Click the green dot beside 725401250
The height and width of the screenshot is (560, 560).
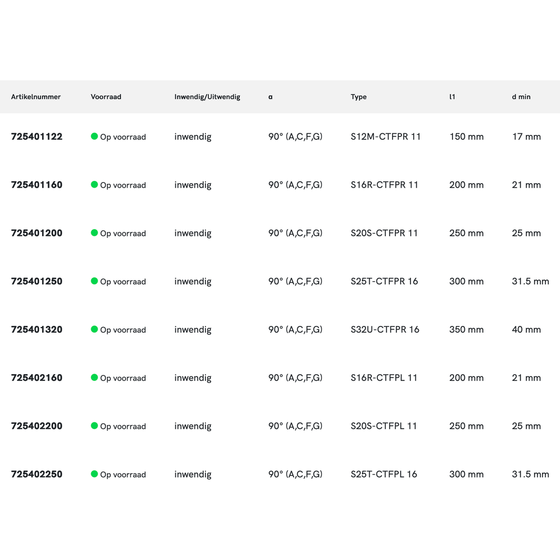pyautogui.click(x=94, y=281)
